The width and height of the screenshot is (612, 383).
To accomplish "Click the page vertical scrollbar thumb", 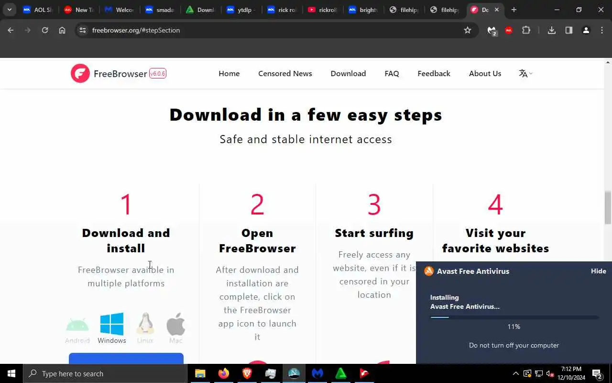I will 608,207.
